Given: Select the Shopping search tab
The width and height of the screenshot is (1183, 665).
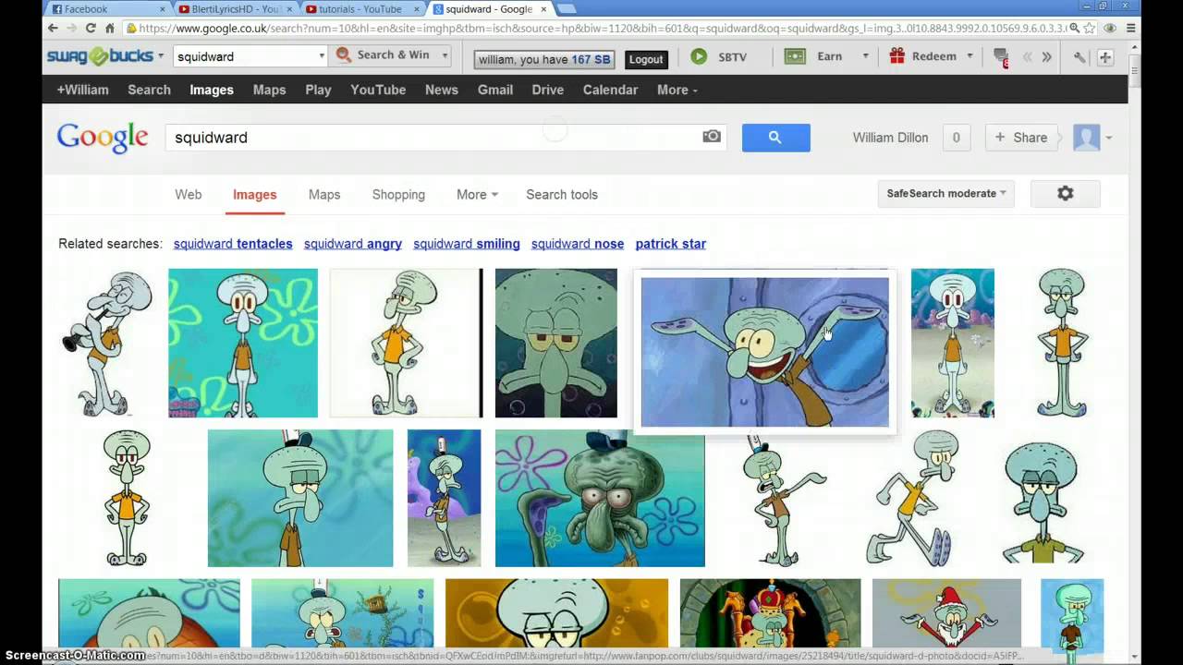Looking at the screenshot, I should tap(398, 195).
